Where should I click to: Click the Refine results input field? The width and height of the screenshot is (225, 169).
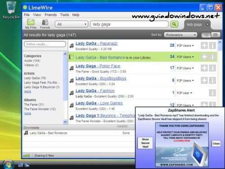pos(45,44)
